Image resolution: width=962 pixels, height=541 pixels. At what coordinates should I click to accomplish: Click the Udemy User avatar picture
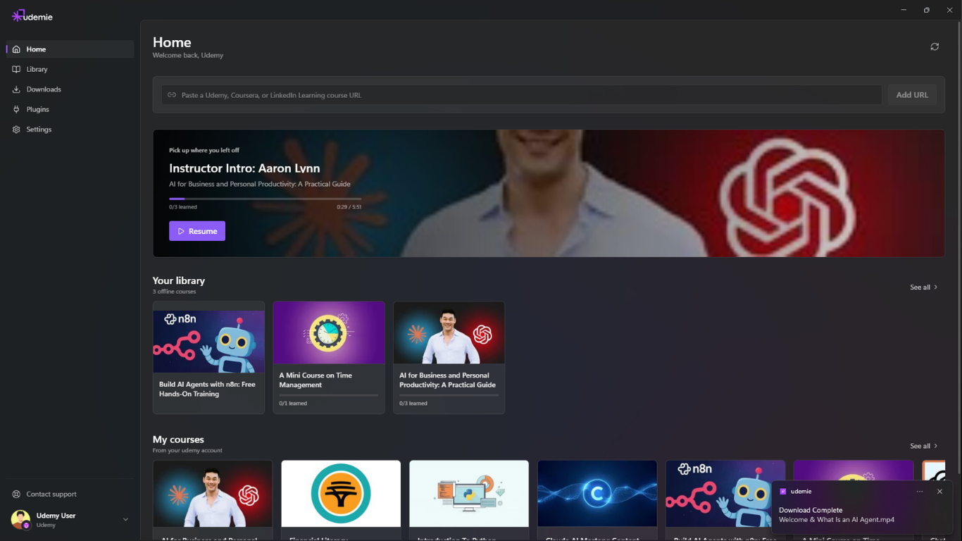(20, 520)
